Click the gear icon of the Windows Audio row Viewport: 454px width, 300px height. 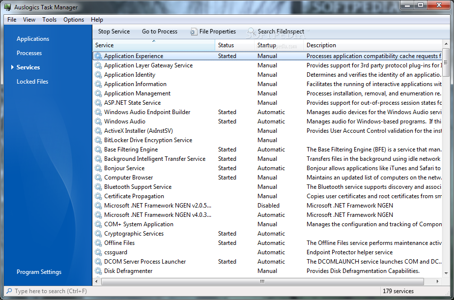[98, 121]
